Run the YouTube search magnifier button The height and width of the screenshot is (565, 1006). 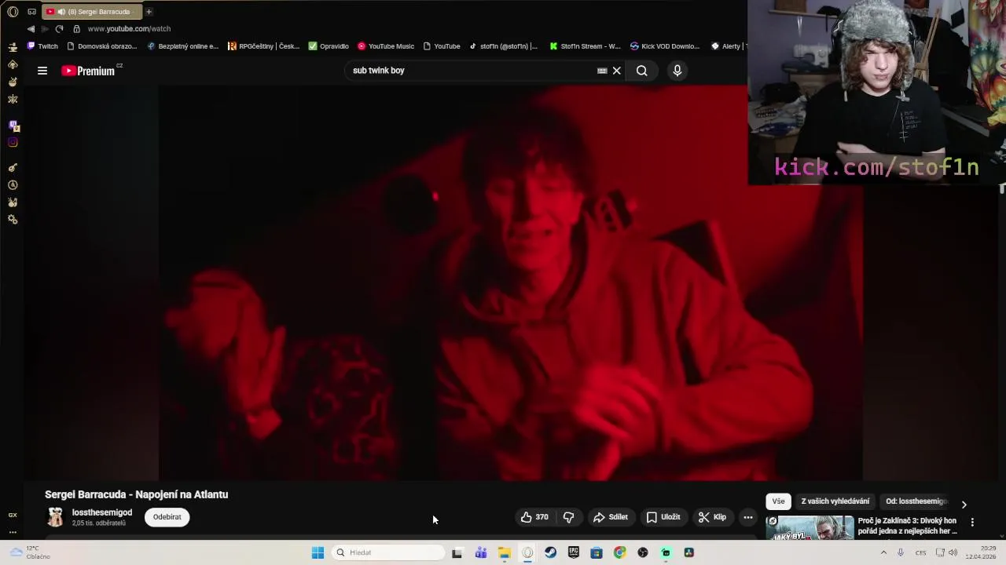[642, 71]
